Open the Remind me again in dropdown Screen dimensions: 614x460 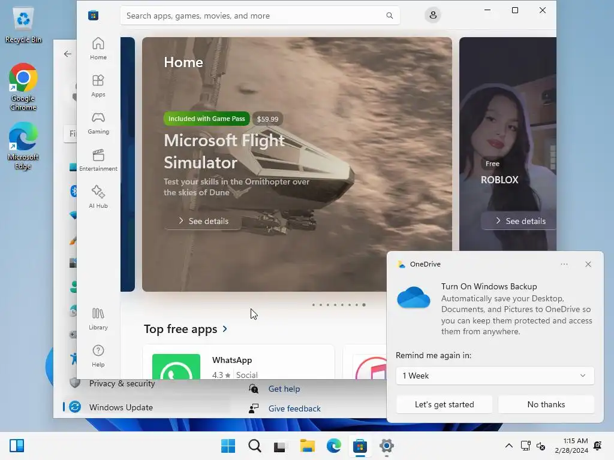495,376
